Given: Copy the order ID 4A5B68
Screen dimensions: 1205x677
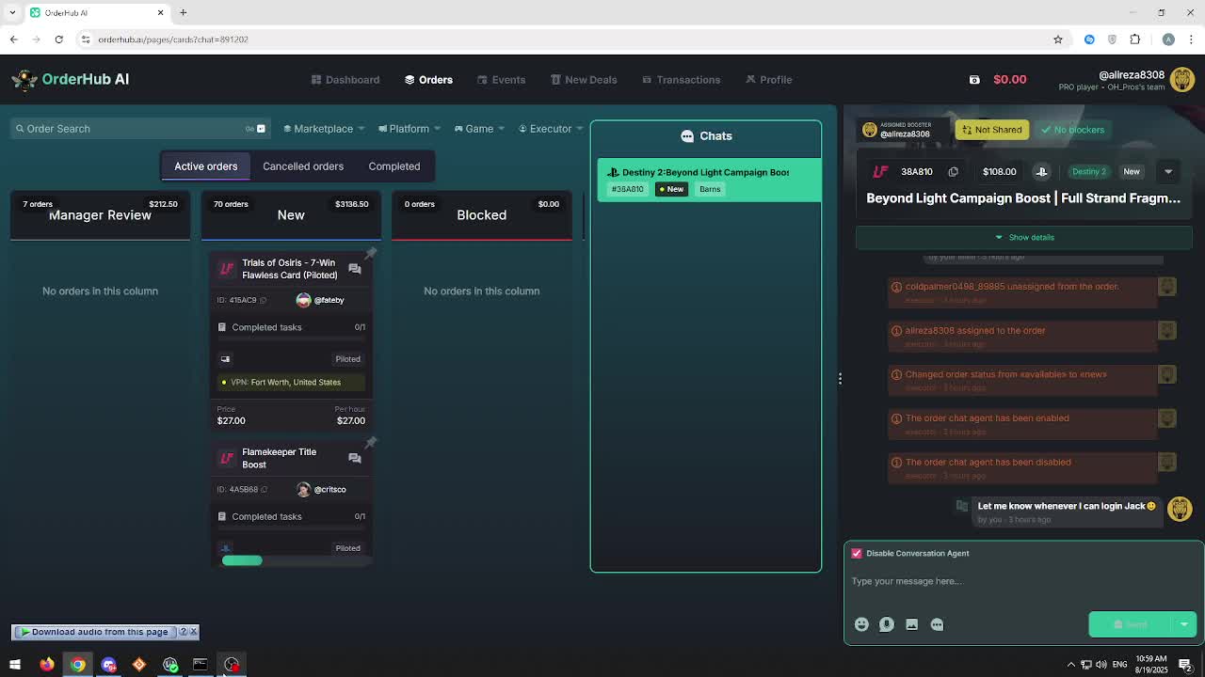Looking at the screenshot, I should (x=264, y=489).
